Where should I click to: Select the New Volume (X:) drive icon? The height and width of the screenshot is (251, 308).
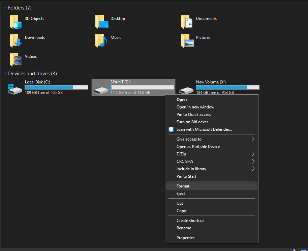pyautogui.click(x=186, y=91)
